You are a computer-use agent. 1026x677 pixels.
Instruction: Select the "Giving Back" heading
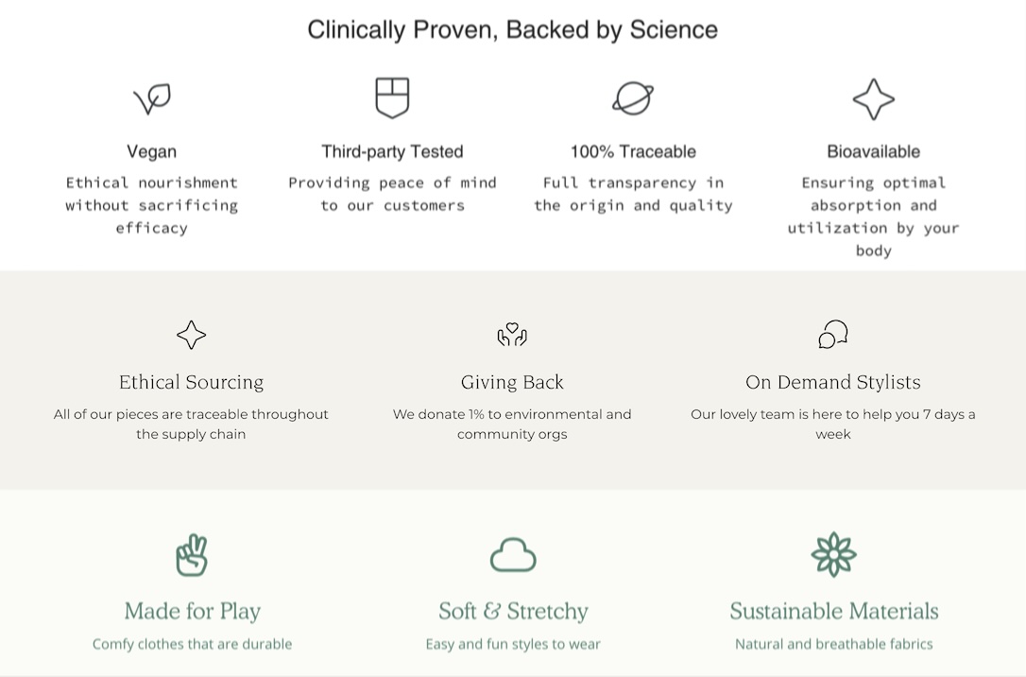[512, 382]
